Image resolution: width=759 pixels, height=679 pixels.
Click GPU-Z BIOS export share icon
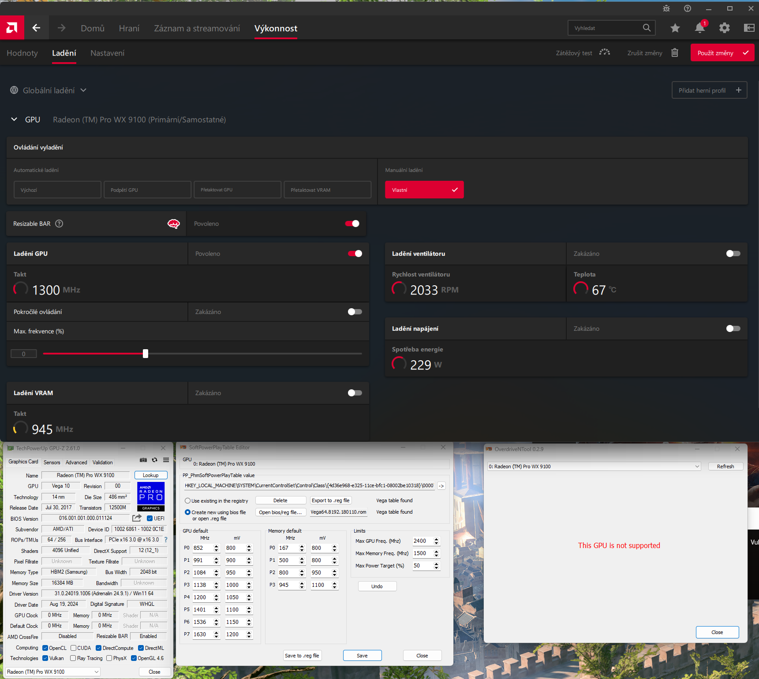[x=137, y=518]
